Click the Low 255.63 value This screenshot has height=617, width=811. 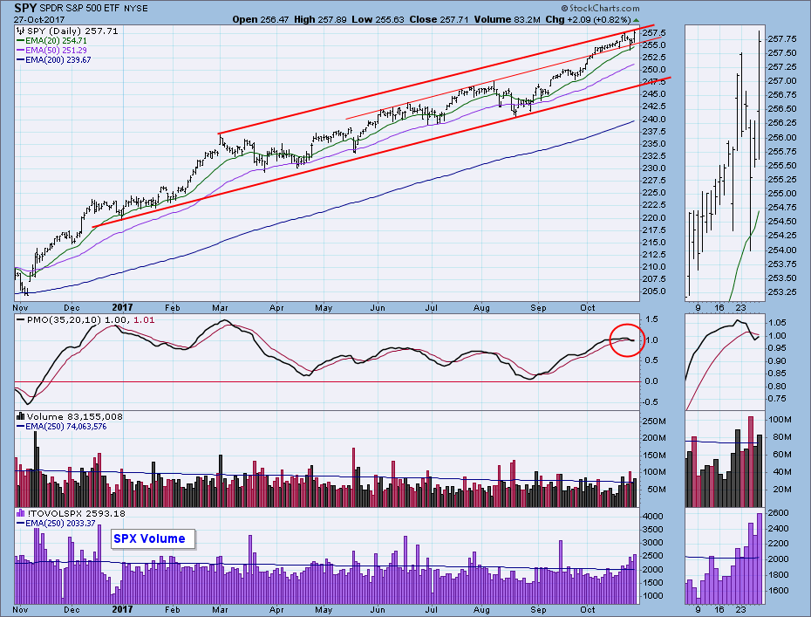tap(378, 20)
